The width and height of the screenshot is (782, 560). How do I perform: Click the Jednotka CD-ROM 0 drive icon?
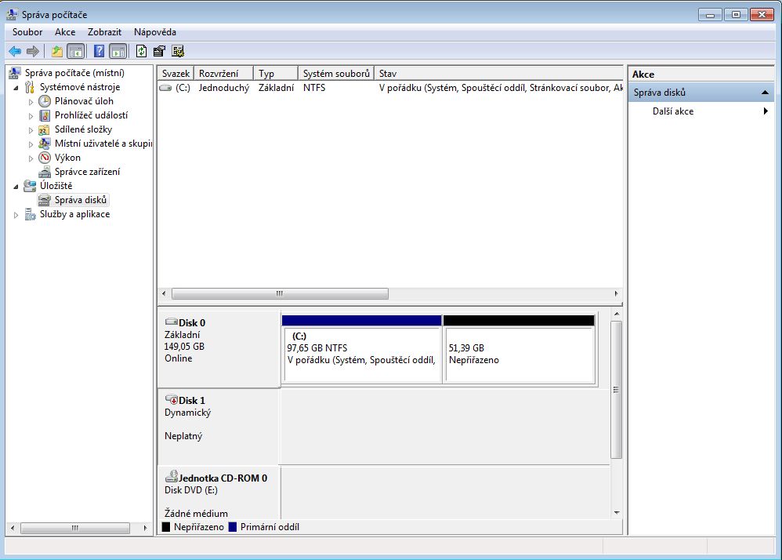(x=172, y=477)
